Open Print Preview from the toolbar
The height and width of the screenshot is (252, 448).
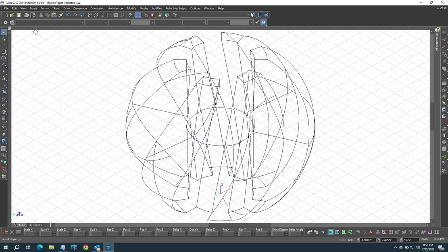coord(33,15)
